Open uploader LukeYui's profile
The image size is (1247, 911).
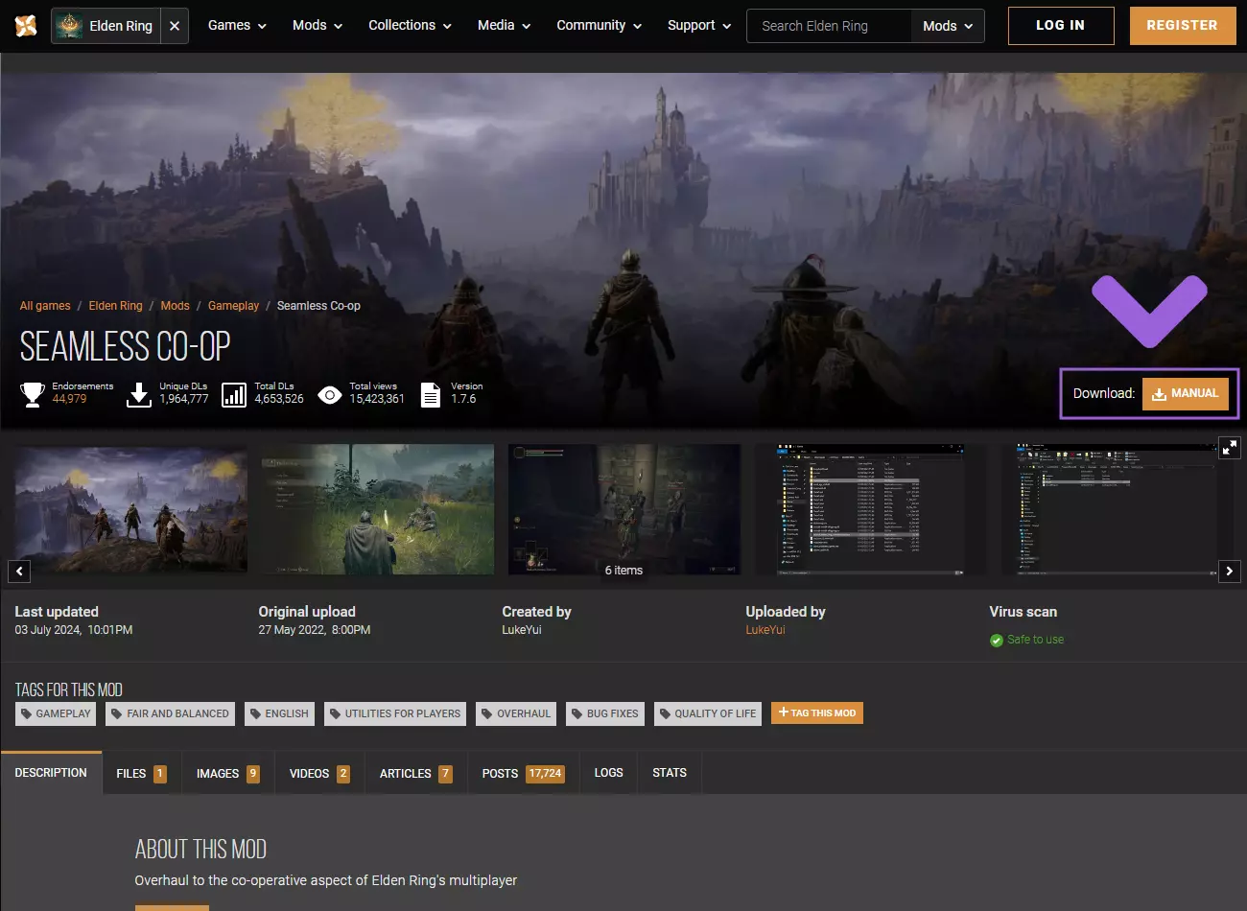point(765,630)
